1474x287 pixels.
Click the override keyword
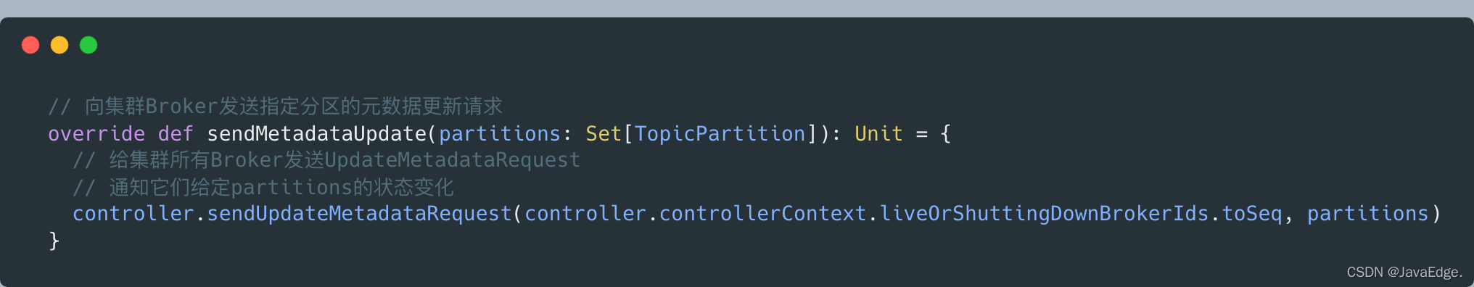pyautogui.click(x=96, y=133)
